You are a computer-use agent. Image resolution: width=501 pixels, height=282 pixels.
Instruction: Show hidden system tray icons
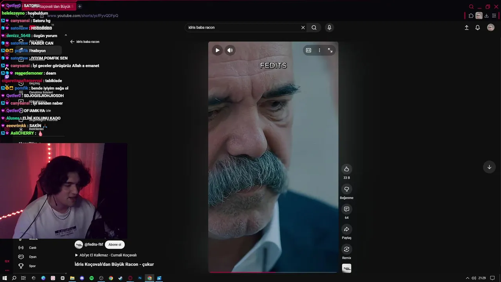tap(467, 278)
